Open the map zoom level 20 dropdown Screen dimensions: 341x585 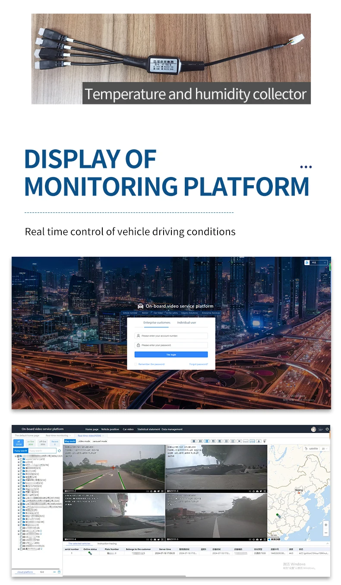324,449
